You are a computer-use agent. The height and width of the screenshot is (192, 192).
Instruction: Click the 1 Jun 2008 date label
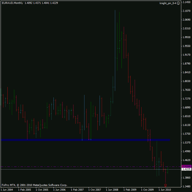coord(112,190)
